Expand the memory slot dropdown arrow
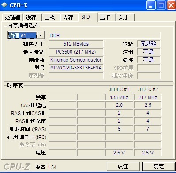The image size is (176, 173). tap(41, 35)
